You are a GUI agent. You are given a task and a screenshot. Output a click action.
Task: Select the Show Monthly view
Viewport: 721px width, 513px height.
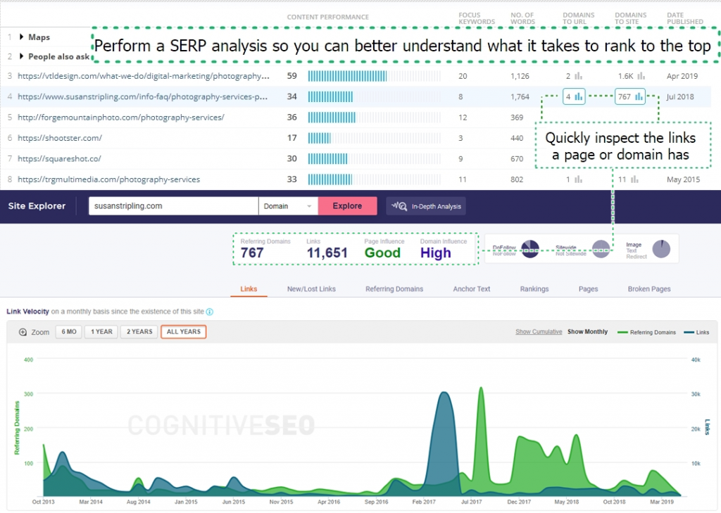pos(587,331)
